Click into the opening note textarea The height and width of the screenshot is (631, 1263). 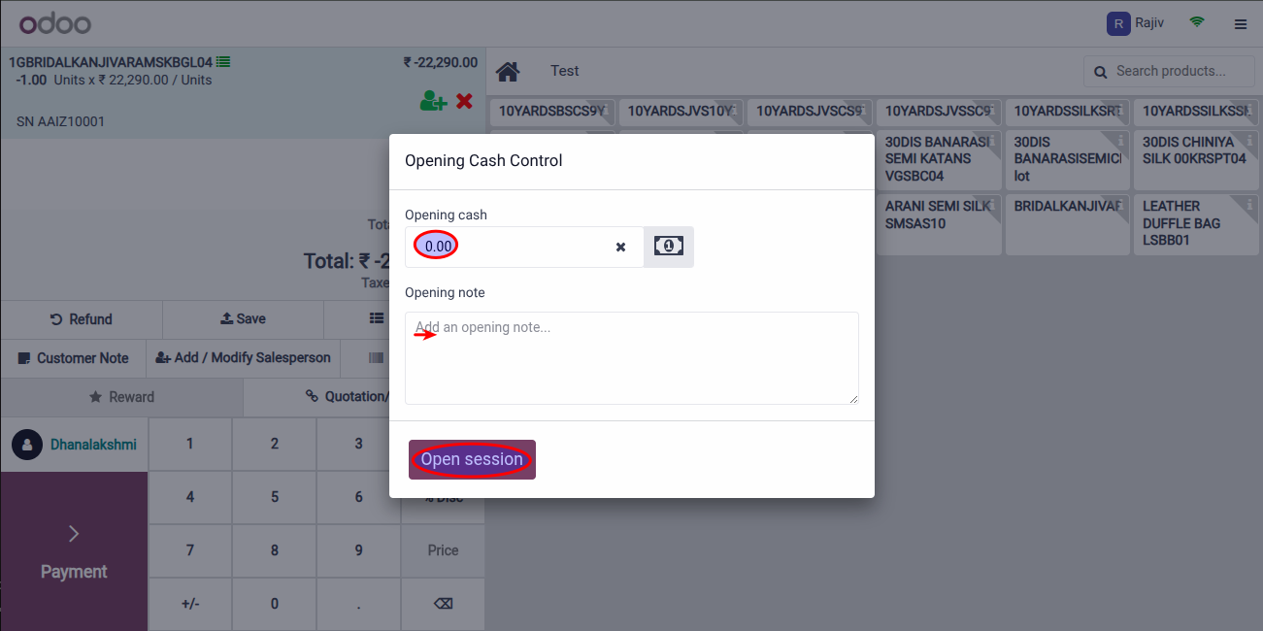click(x=632, y=357)
